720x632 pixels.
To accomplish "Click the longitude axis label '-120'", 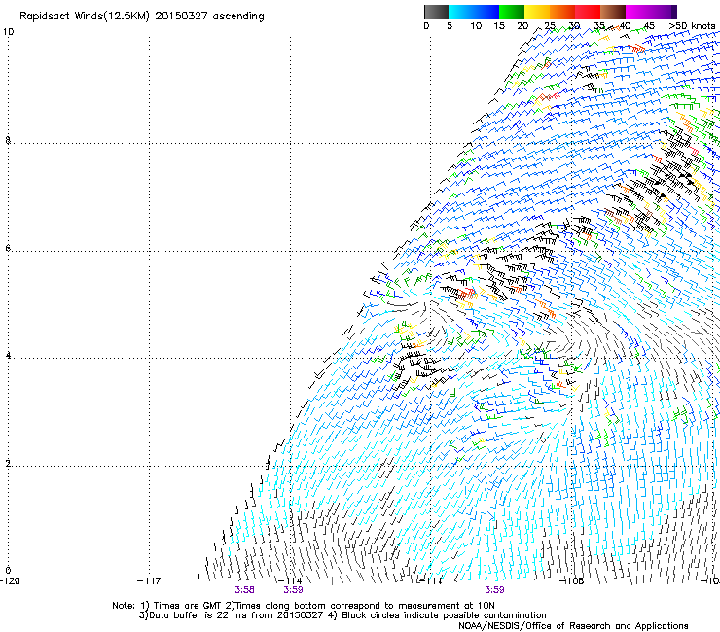I will coord(10,581).
